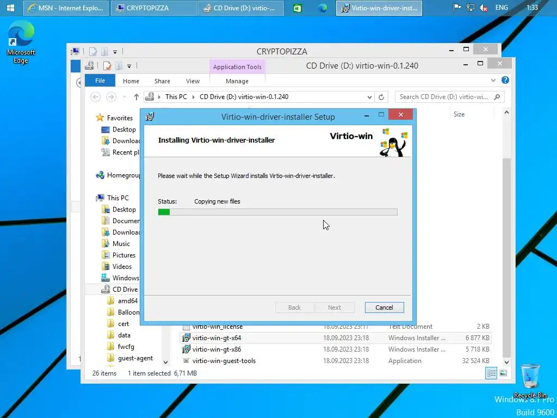
Task: Click the Virtio-win installer title bar icon
Action: pyautogui.click(x=150, y=116)
